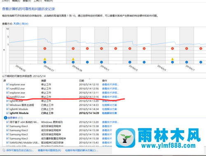Image resolution: width=206 pixels, height=156 pixels.
Task: Click the date cell 2016/5/14 14:33
Action: click(89, 105)
